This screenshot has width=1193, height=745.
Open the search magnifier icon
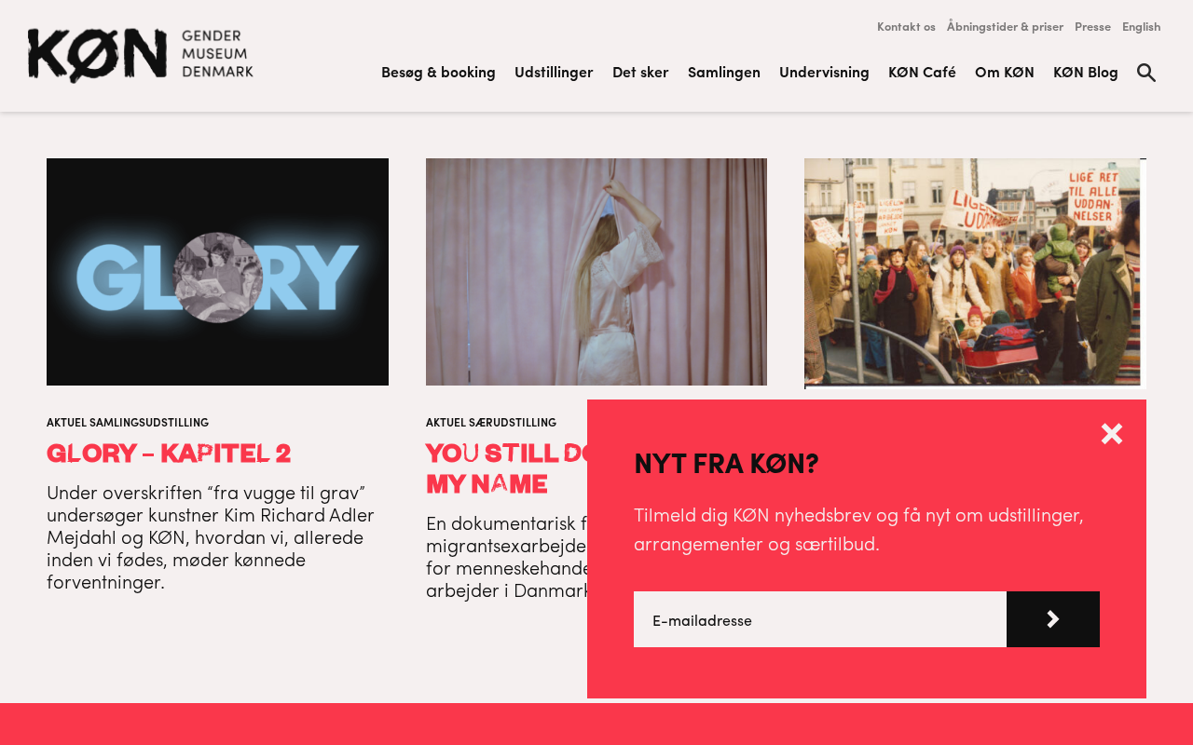(1146, 73)
